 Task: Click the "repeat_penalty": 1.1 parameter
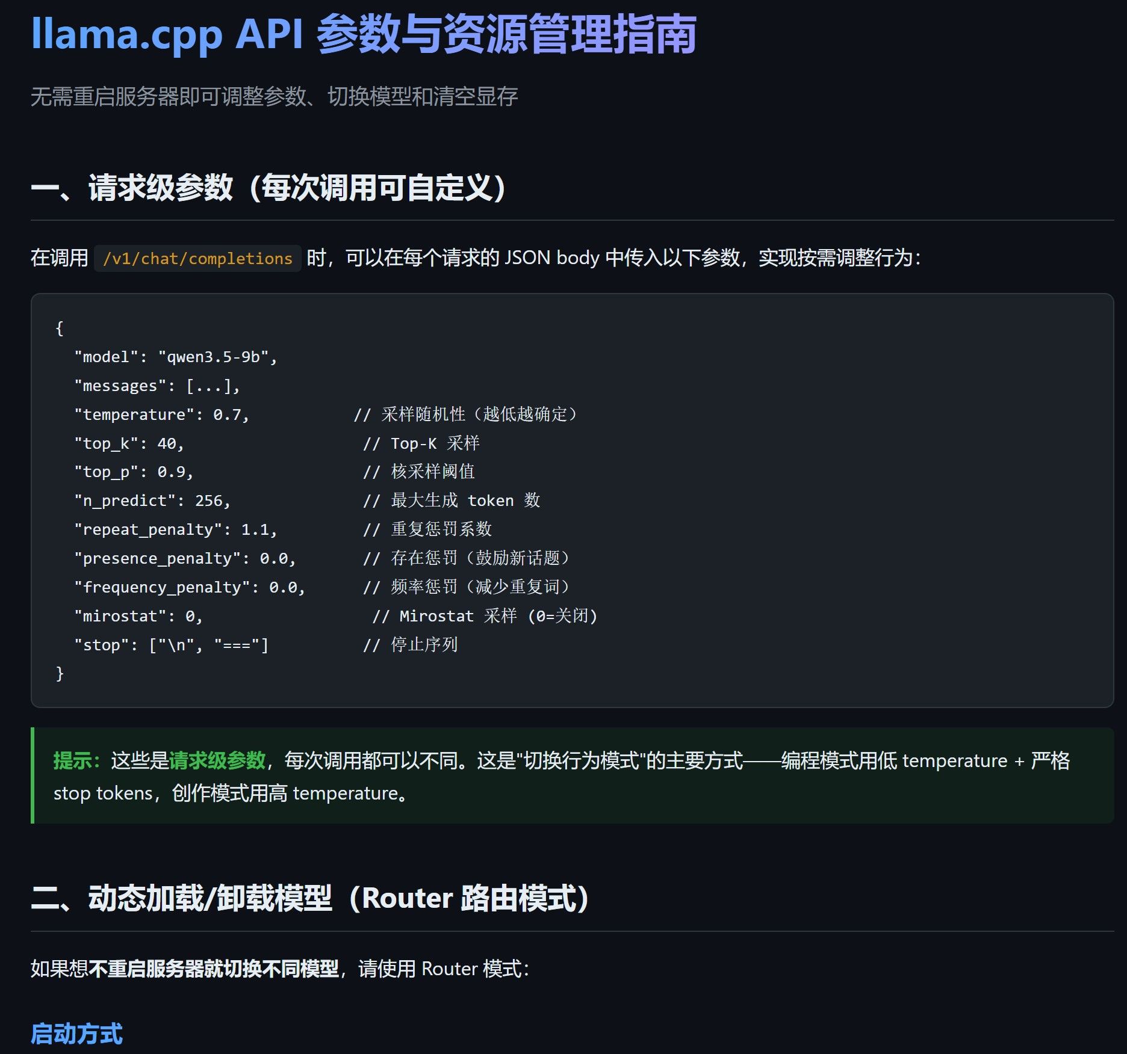click(176, 529)
